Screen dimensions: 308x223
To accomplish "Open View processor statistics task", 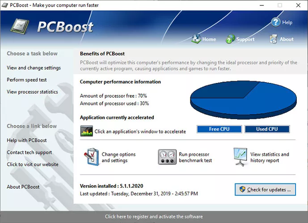I will coord(33,92).
